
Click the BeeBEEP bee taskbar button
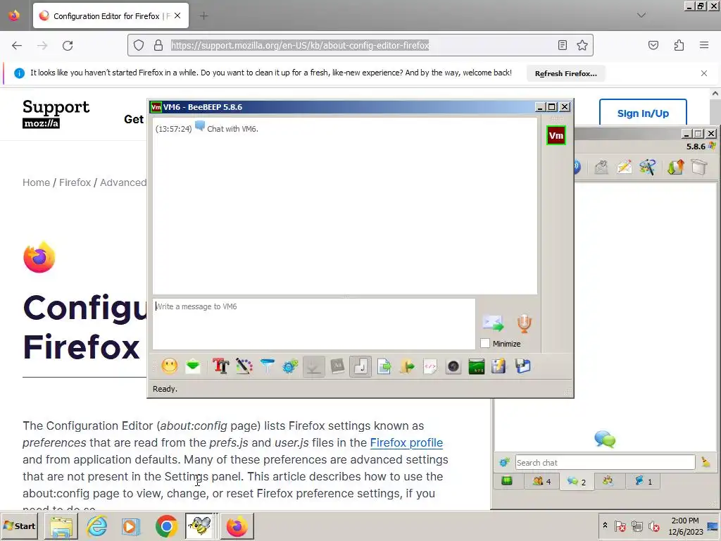[x=199, y=526]
